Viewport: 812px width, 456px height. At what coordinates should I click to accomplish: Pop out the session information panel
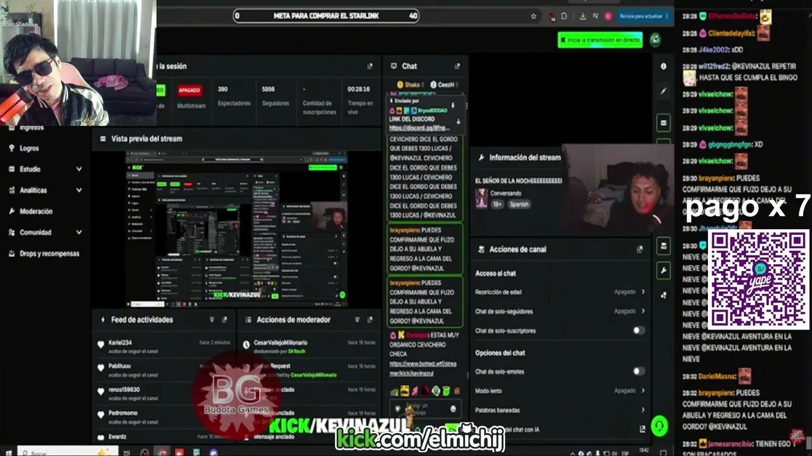tap(370, 66)
